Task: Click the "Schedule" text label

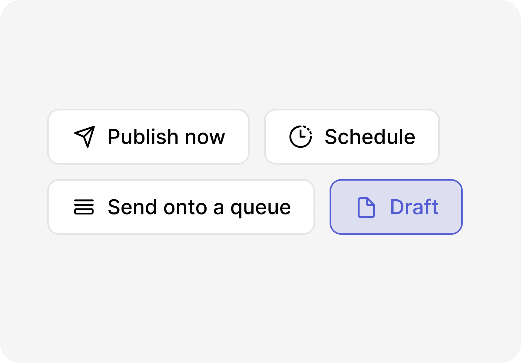Action: [370, 137]
